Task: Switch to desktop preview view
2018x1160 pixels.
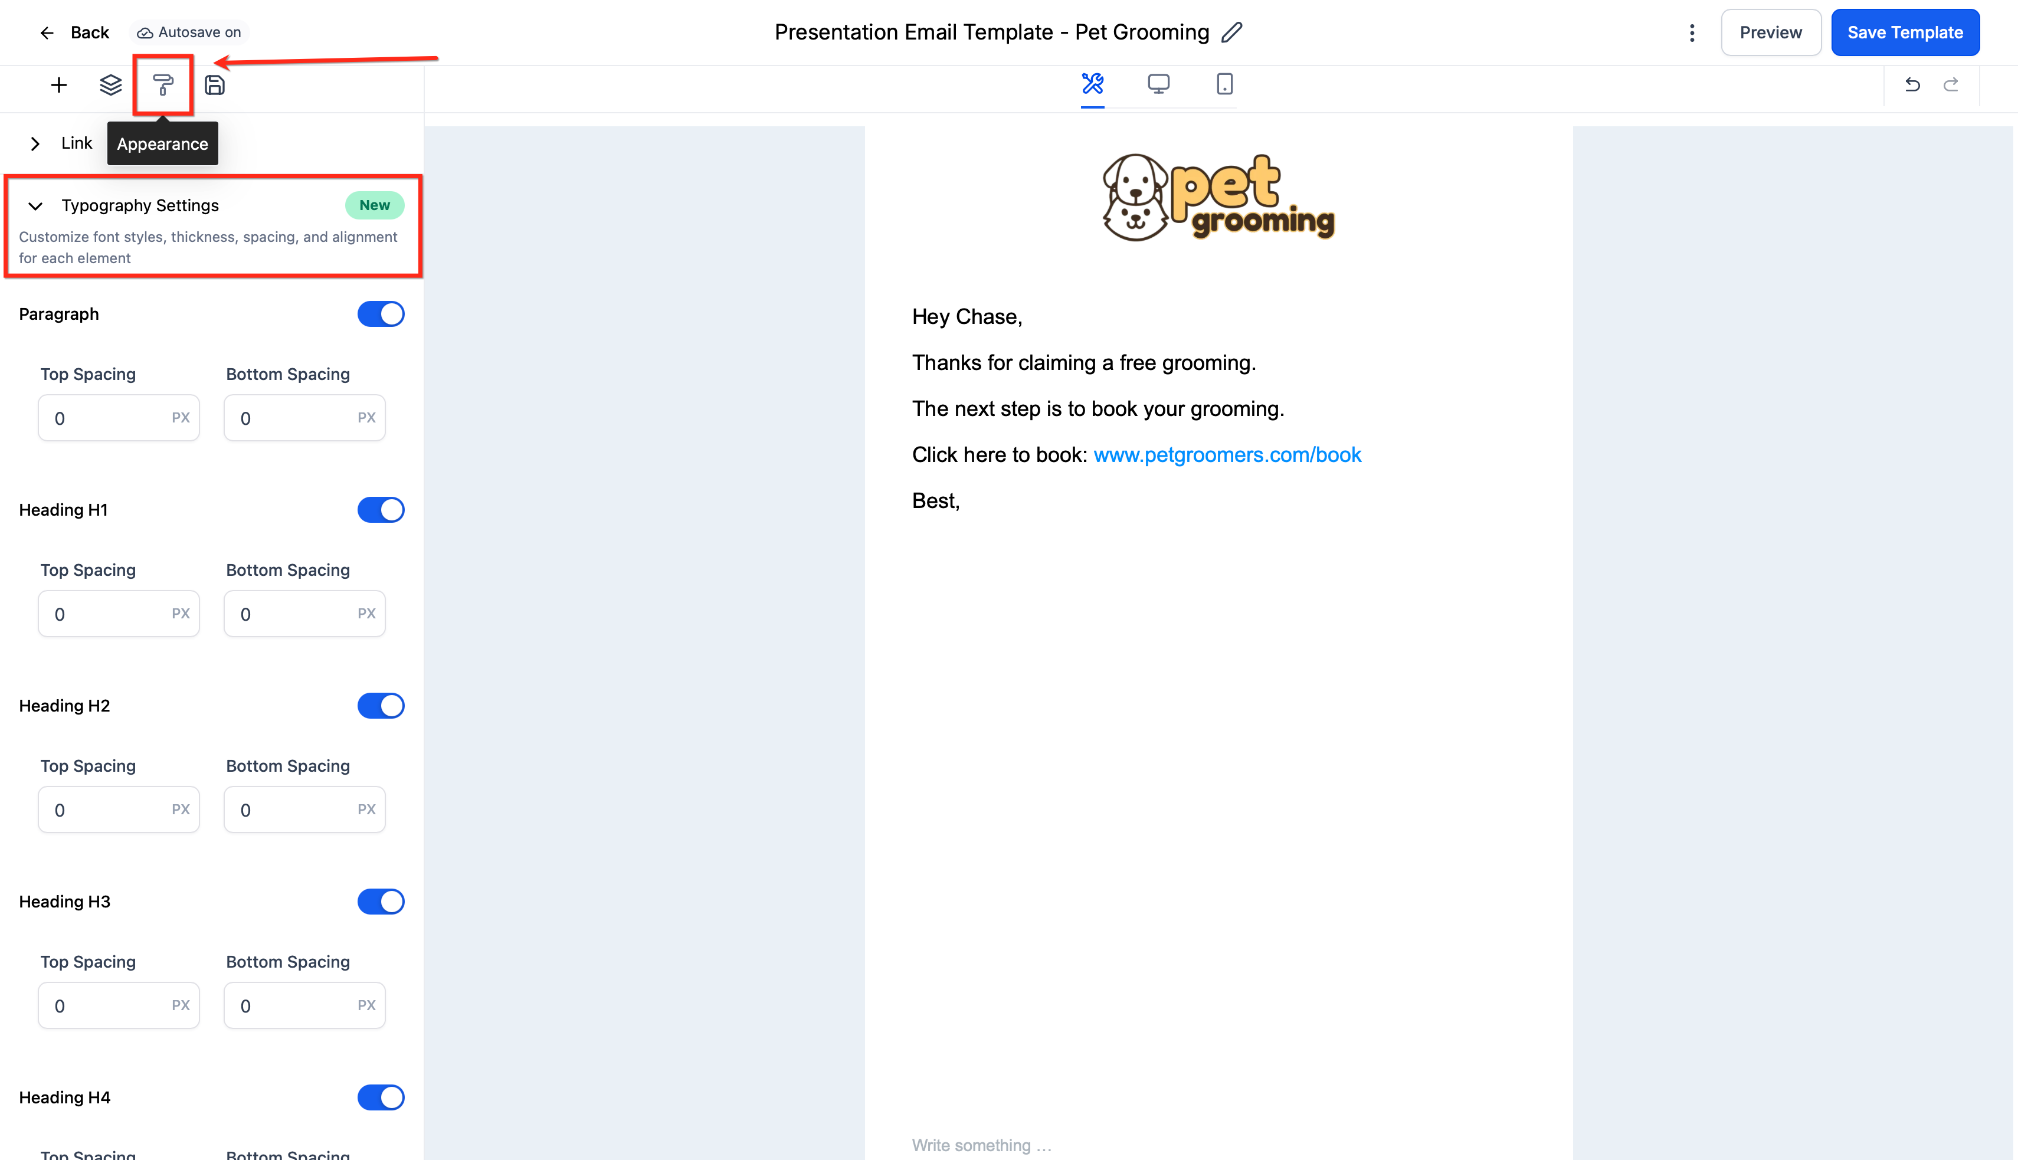Action: coord(1158,84)
